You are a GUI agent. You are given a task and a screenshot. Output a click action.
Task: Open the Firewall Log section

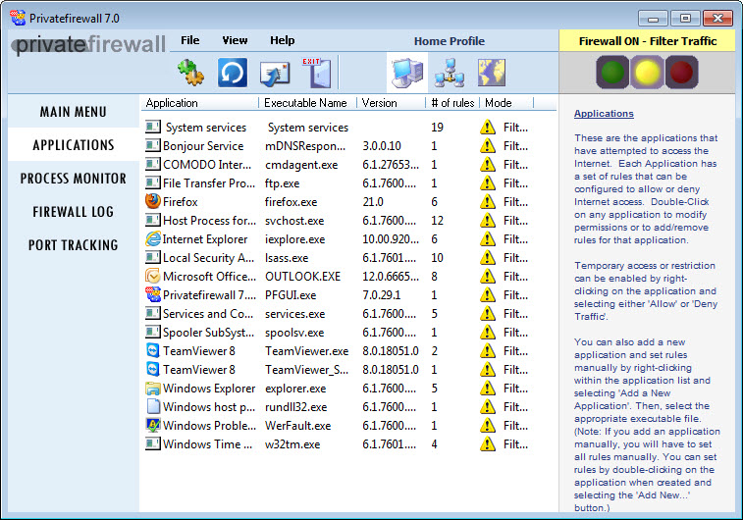tap(74, 212)
